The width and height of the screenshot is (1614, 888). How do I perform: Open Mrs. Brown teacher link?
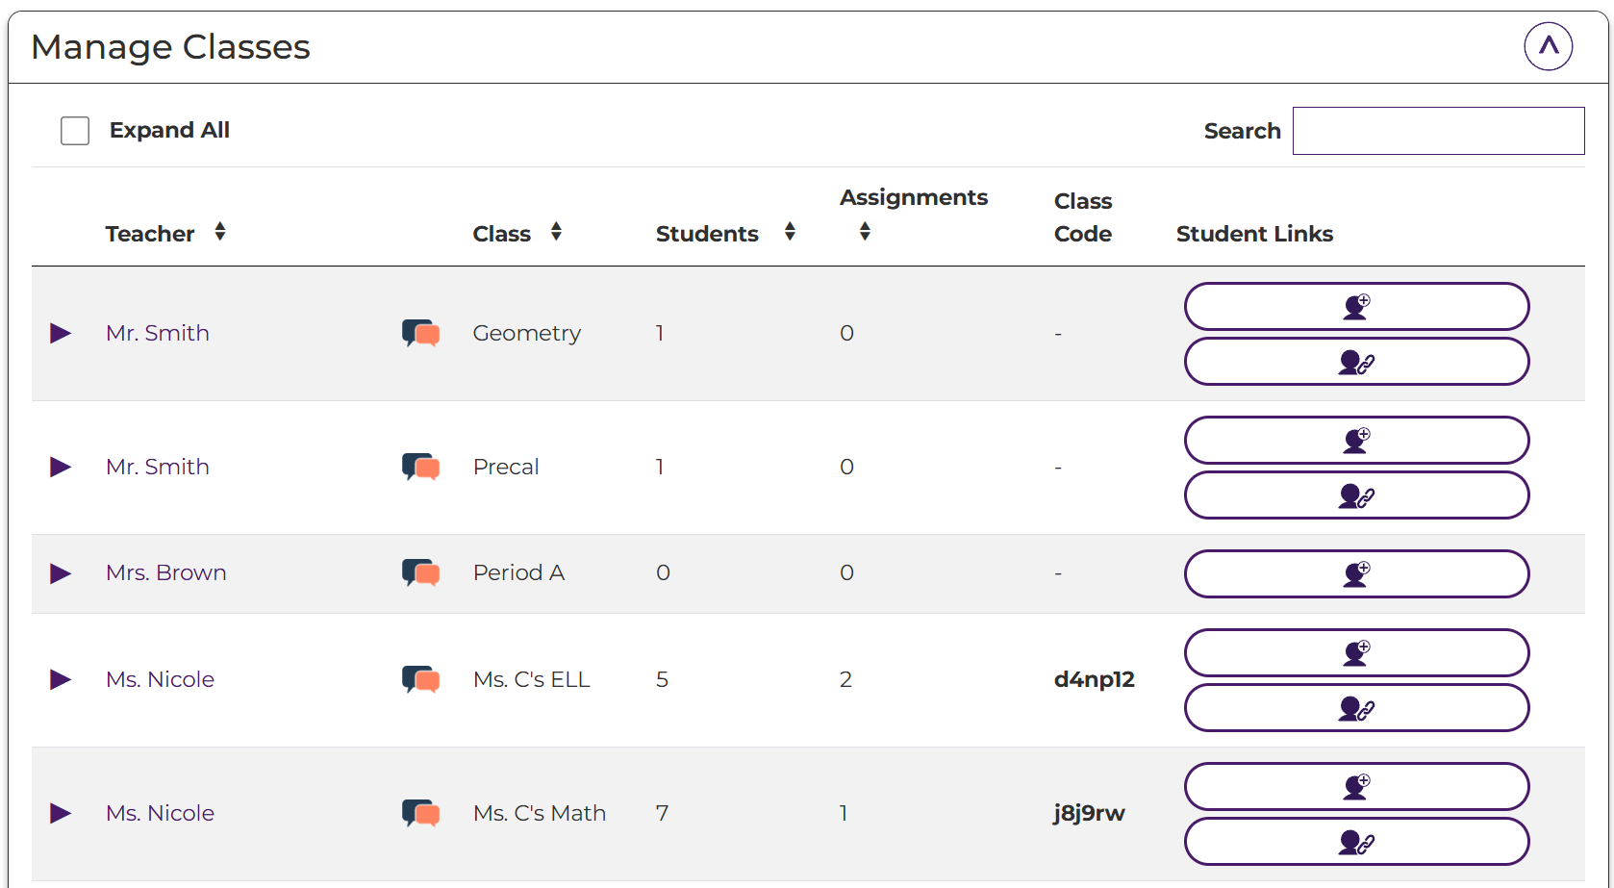pyautogui.click(x=166, y=572)
